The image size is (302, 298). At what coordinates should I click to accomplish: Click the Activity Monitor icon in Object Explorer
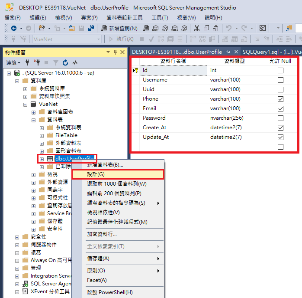tap(75, 62)
